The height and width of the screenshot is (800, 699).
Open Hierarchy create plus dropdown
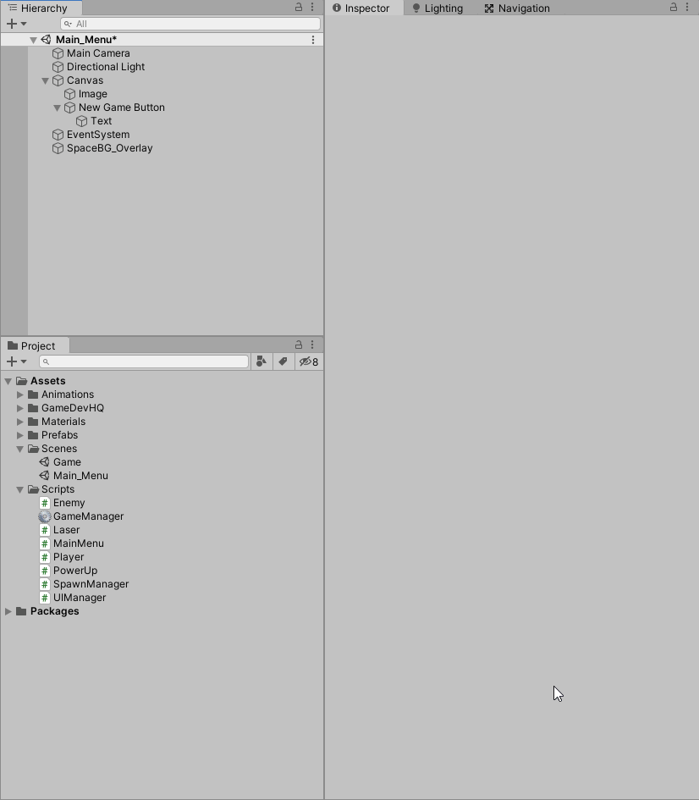click(x=16, y=24)
